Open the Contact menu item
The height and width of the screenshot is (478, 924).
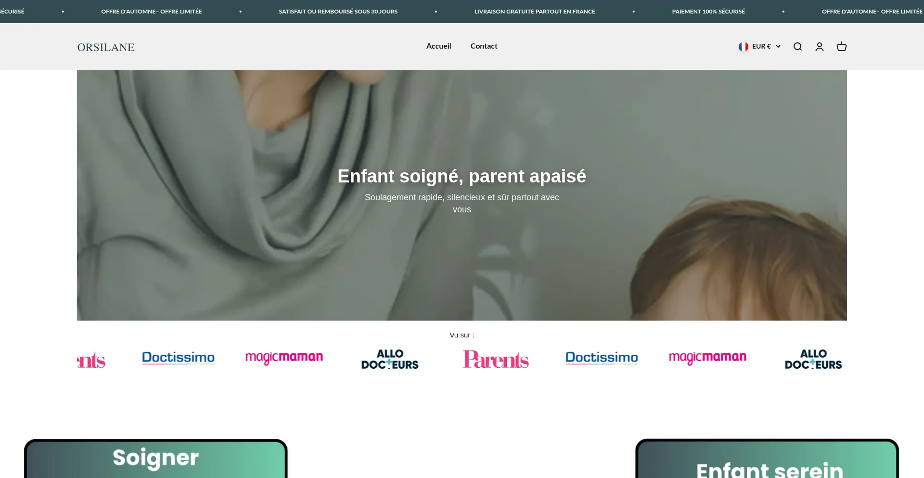(x=484, y=46)
